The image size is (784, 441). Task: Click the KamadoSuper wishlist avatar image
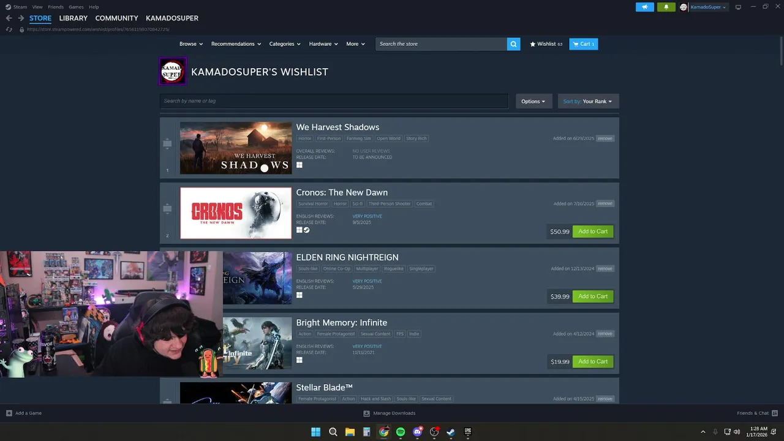pos(172,72)
